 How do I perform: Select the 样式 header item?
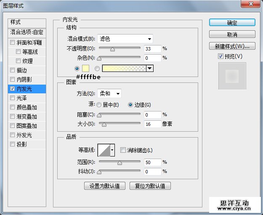pos(27,23)
